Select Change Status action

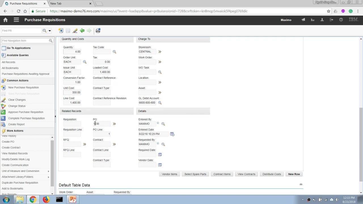click(x=17, y=106)
